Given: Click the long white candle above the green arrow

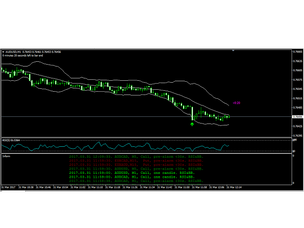Looking at the screenshot, I should coord(192,113).
